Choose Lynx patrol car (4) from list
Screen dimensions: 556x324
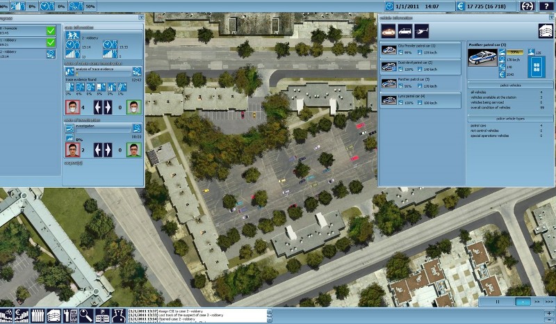420,99
